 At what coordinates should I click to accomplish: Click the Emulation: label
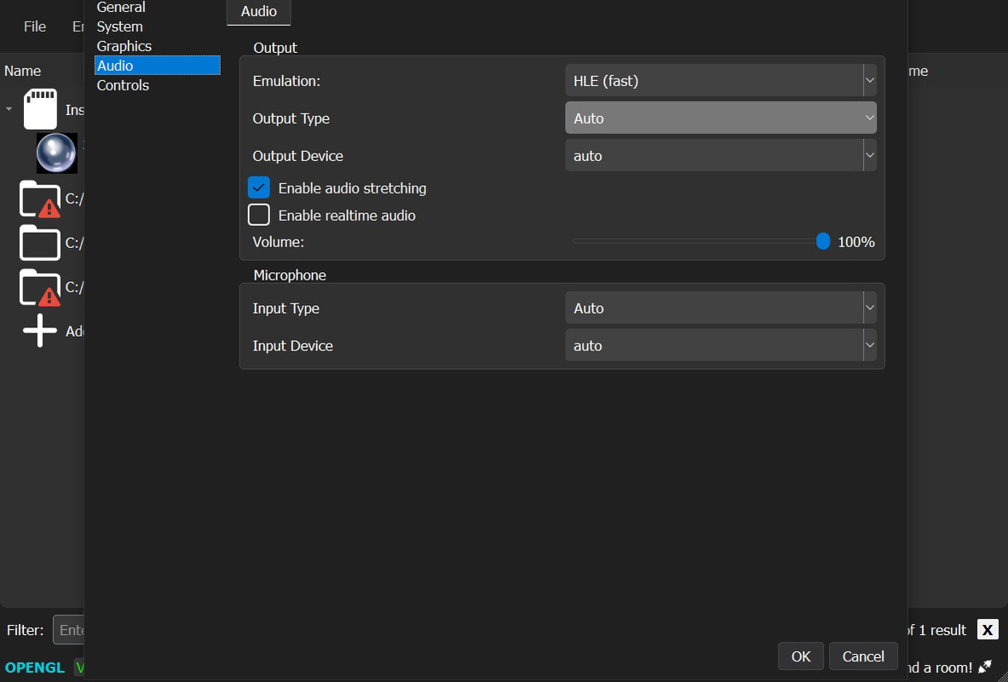(x=286, y=81)
